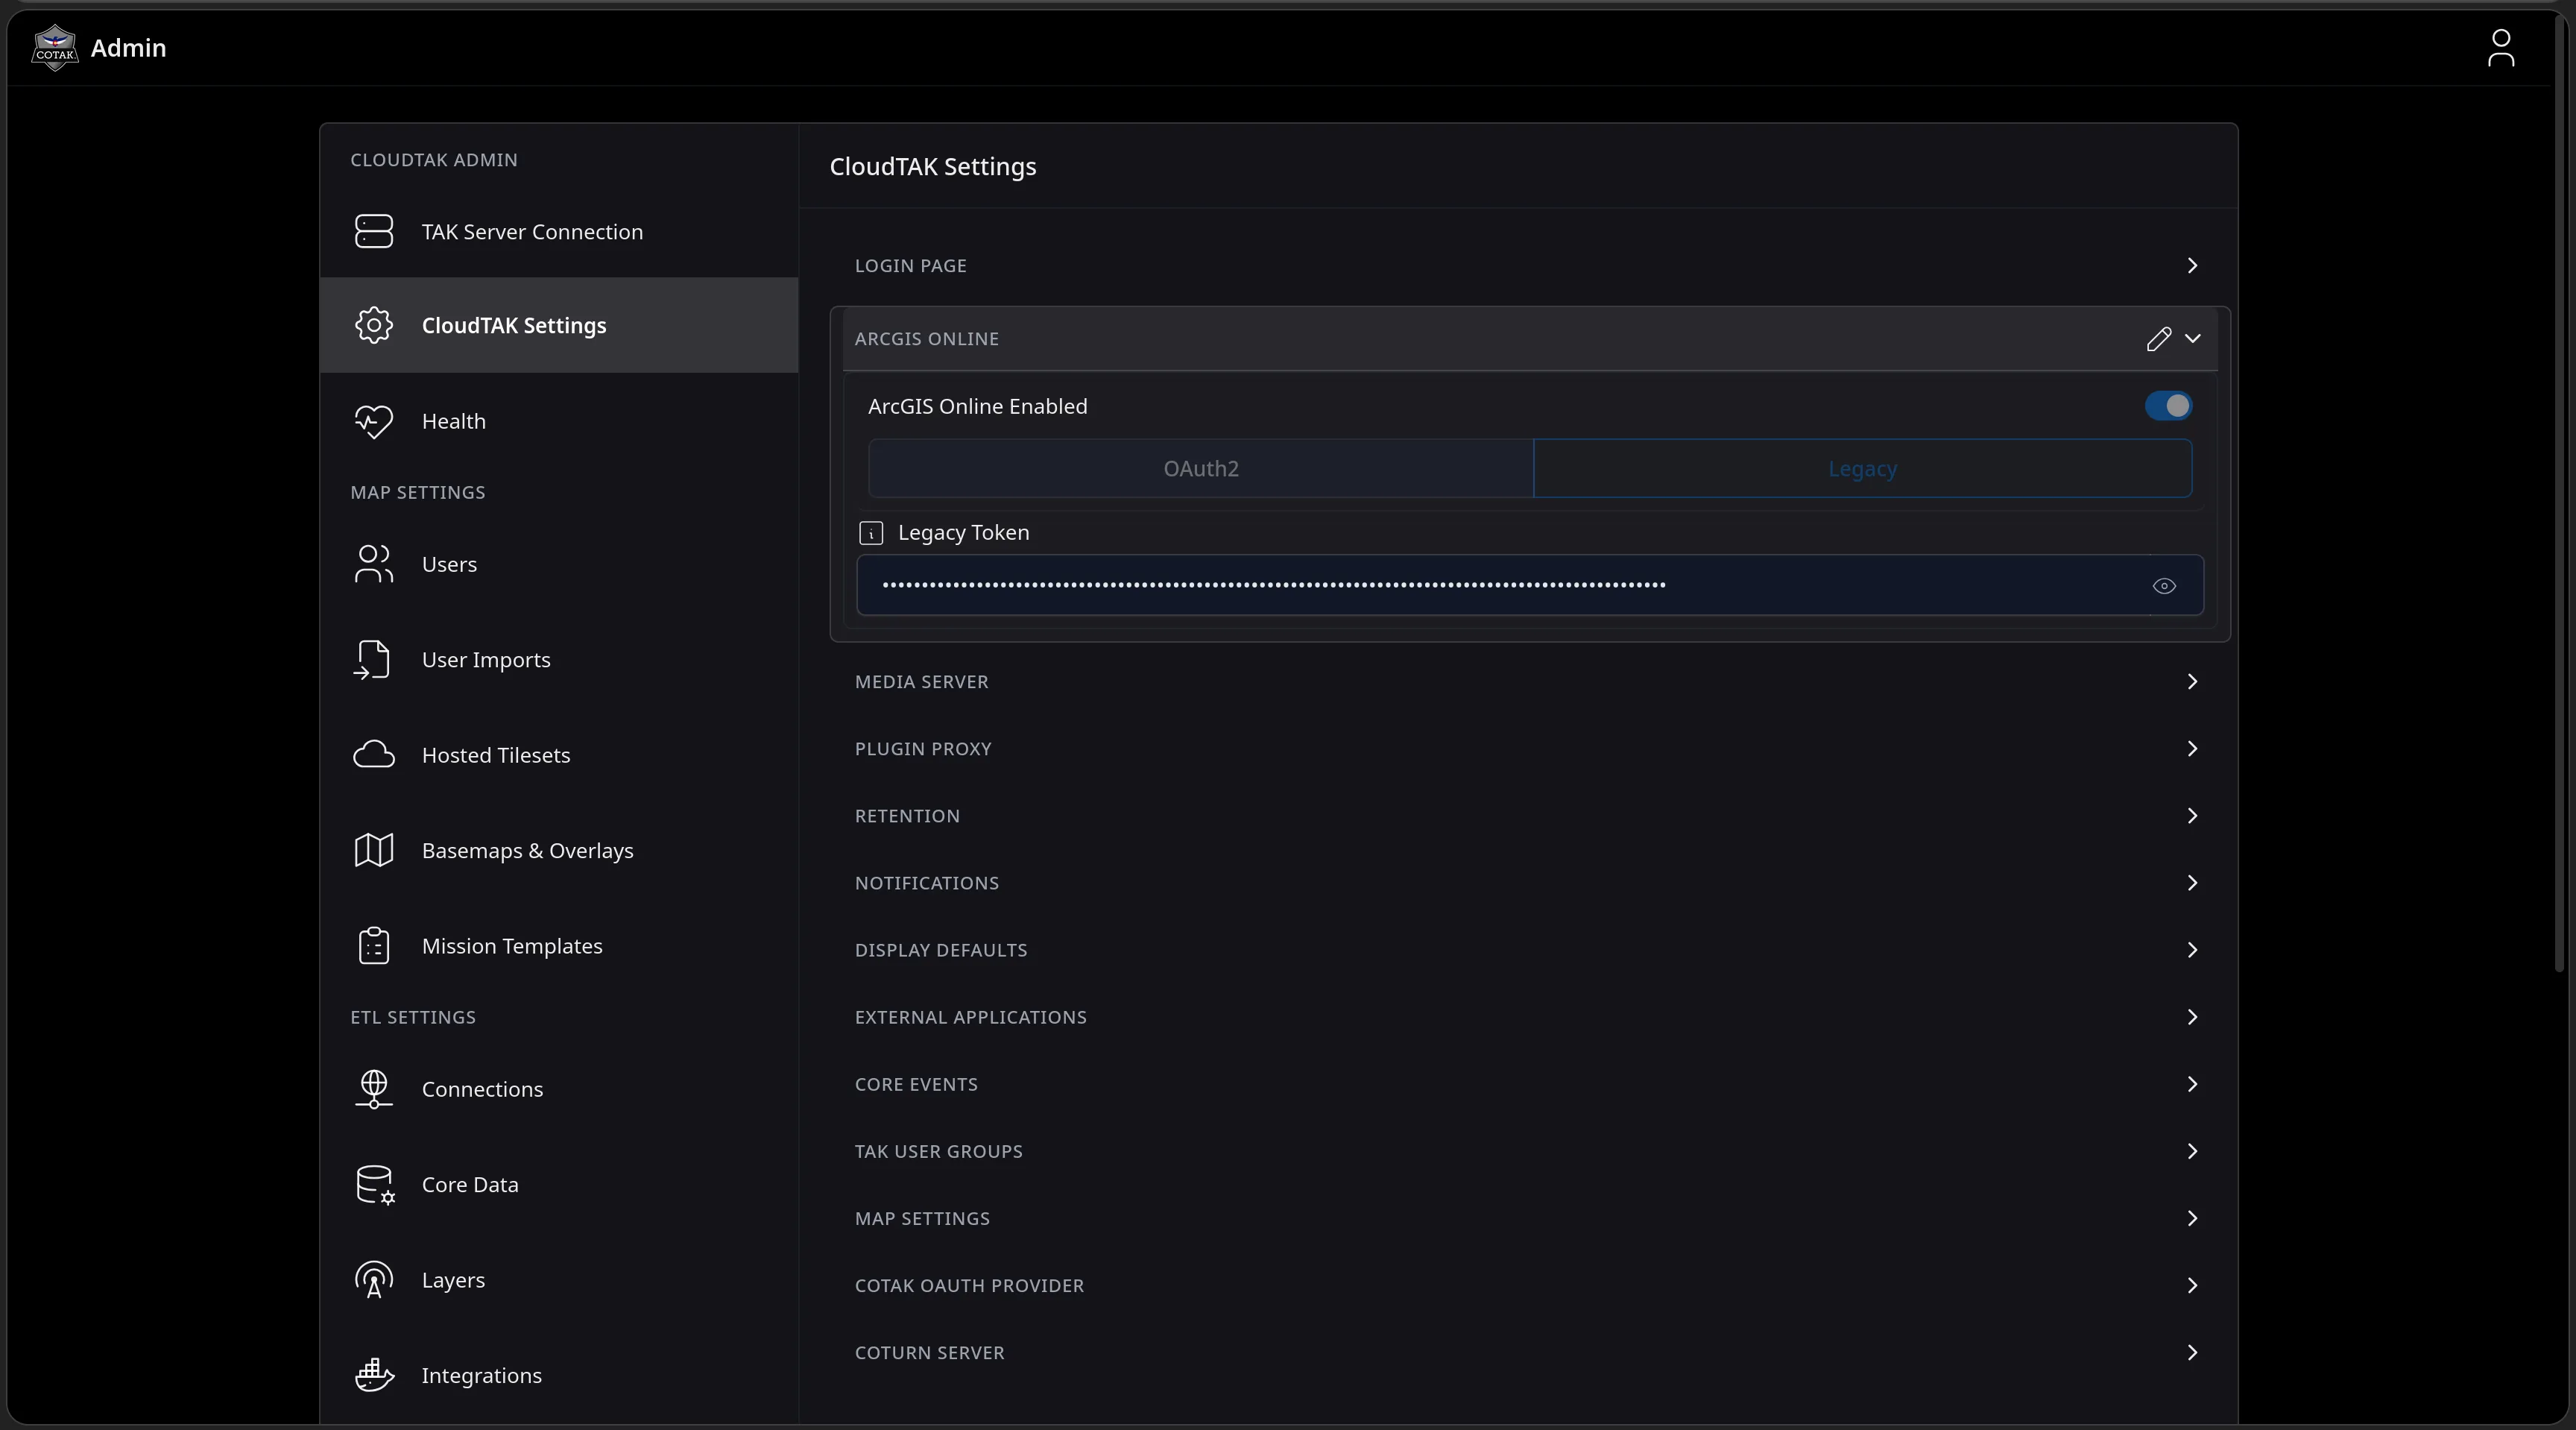This screenshot has height=1430, width=2576.
Task: Click the Legacy Token info icon
Action: [871, 533]
